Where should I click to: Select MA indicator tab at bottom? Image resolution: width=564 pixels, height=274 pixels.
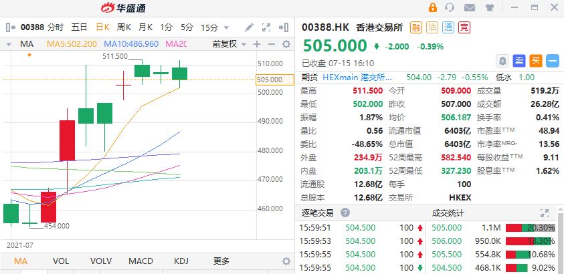point(21,261)
